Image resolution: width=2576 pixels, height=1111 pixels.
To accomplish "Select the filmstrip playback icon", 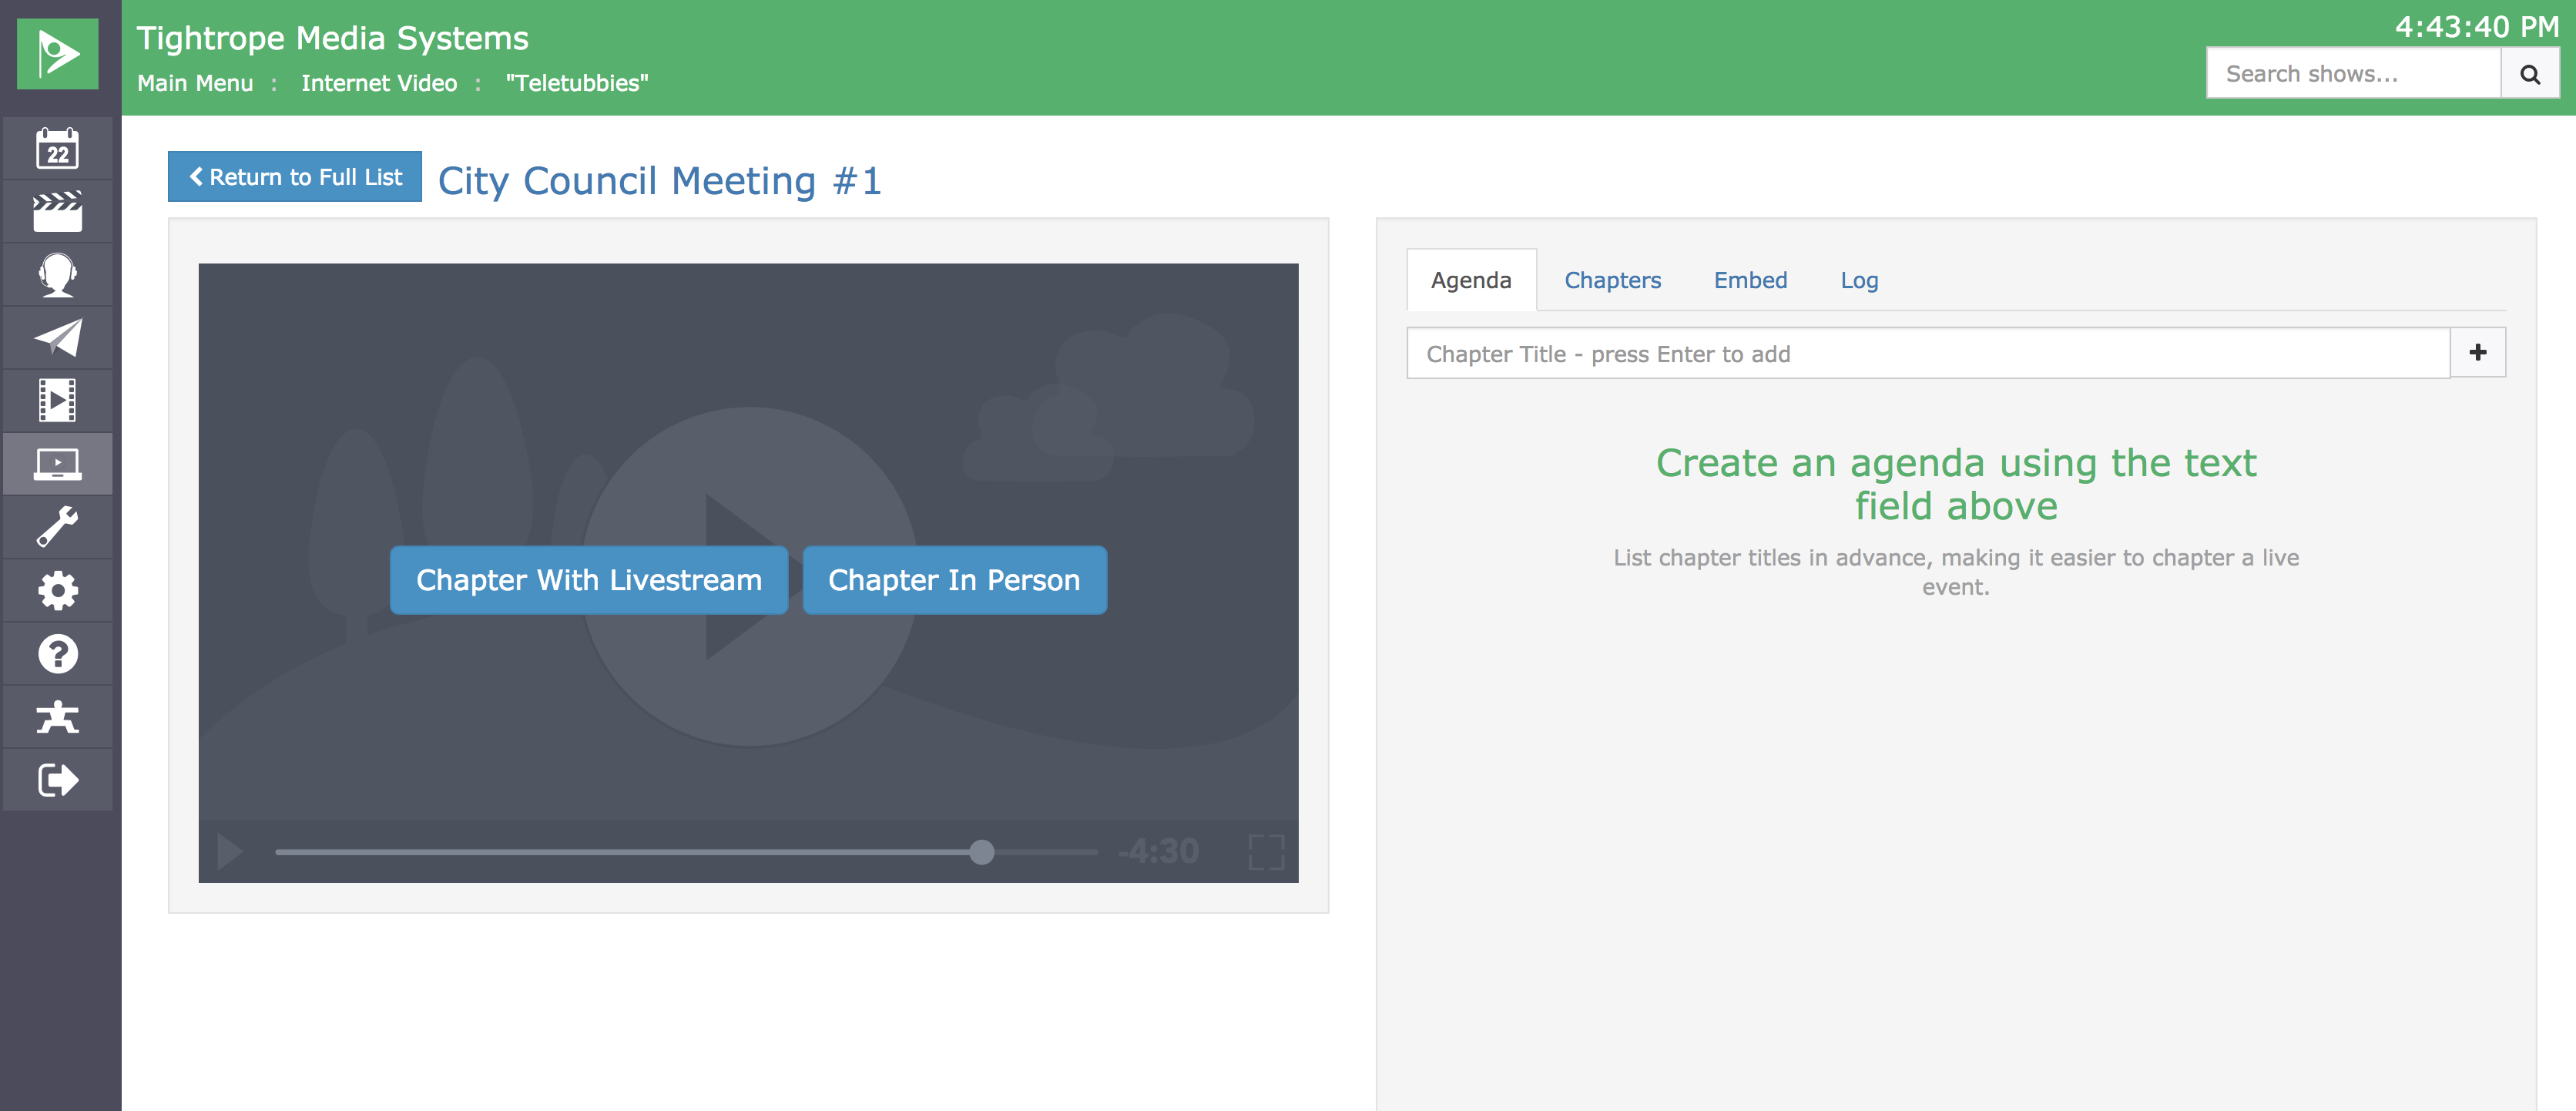I will (57, 400).
